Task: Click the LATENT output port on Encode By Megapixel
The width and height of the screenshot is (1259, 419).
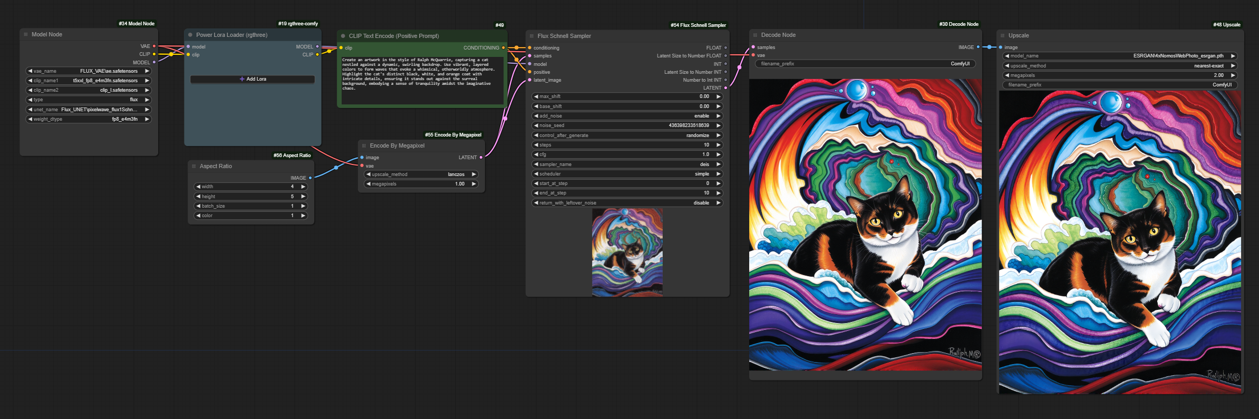Action: [x=481, y=158]
